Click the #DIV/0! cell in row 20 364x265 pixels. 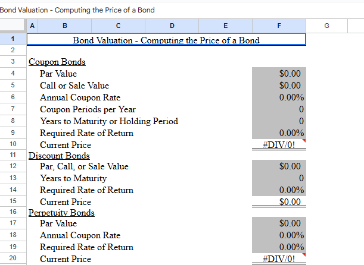click(279, 259)
